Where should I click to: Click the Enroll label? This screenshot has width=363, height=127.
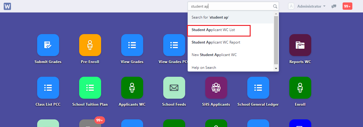tap(300, 104)
